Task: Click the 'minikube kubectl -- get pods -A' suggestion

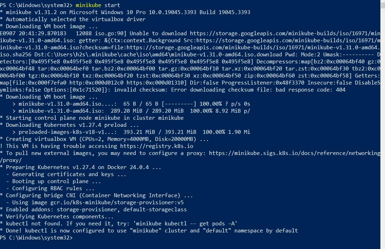Action: click(x=185, y=224)
